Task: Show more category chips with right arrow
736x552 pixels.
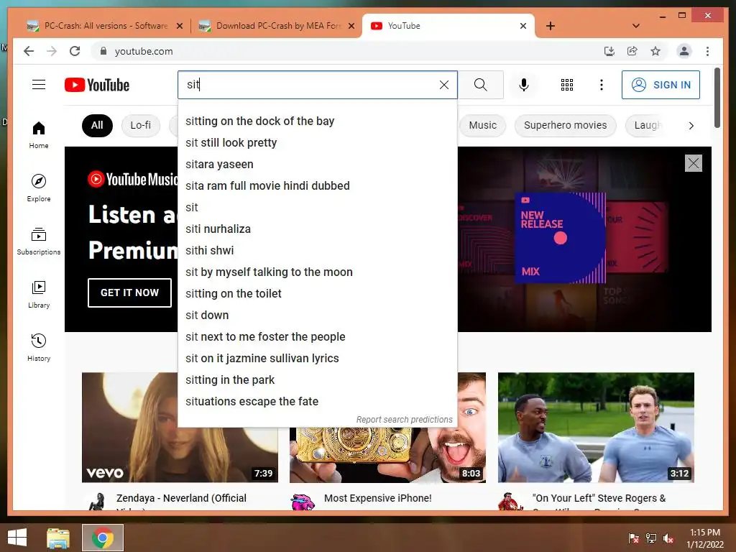Action: pyautogui.click(x=691, y=126)
